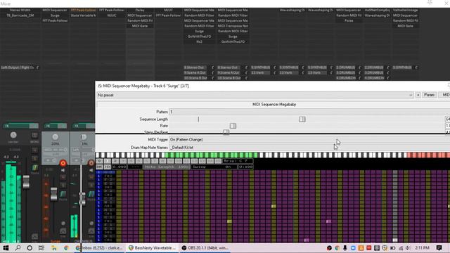Open Windows Start menu
The image size is (450, 253).
[6, 248]
